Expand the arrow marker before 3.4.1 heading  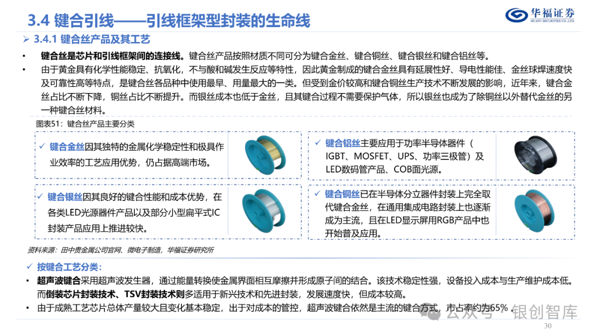(26, 39)
